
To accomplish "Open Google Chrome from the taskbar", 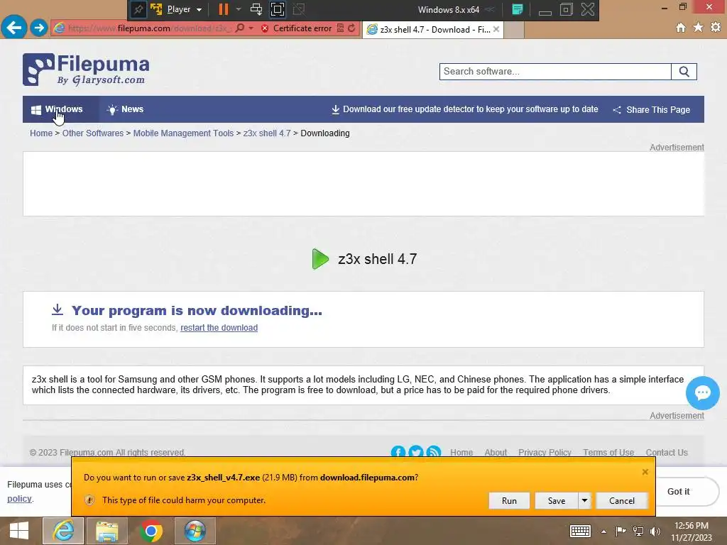I will (x=151, y=531).
